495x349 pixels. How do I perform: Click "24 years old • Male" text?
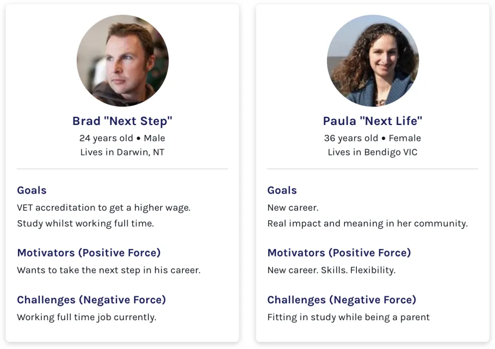coord(122,138)
